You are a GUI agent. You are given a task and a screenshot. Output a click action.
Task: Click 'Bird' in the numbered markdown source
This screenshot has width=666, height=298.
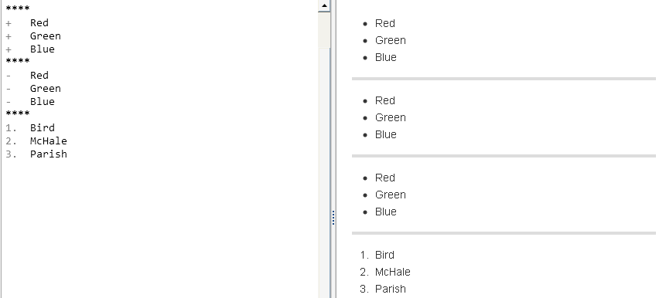42,127
